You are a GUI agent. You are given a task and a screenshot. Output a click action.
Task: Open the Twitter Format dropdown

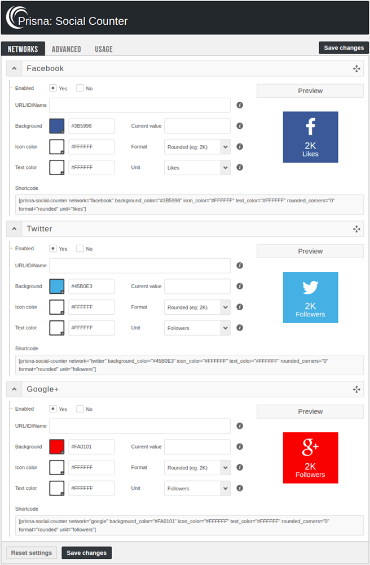point(197,307)
